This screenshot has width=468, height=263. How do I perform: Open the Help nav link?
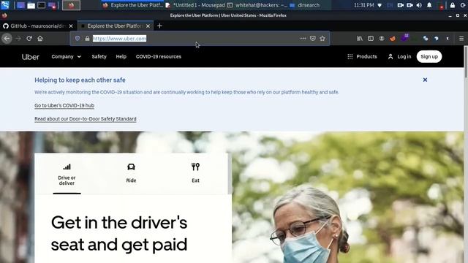(x=121, y=57)
